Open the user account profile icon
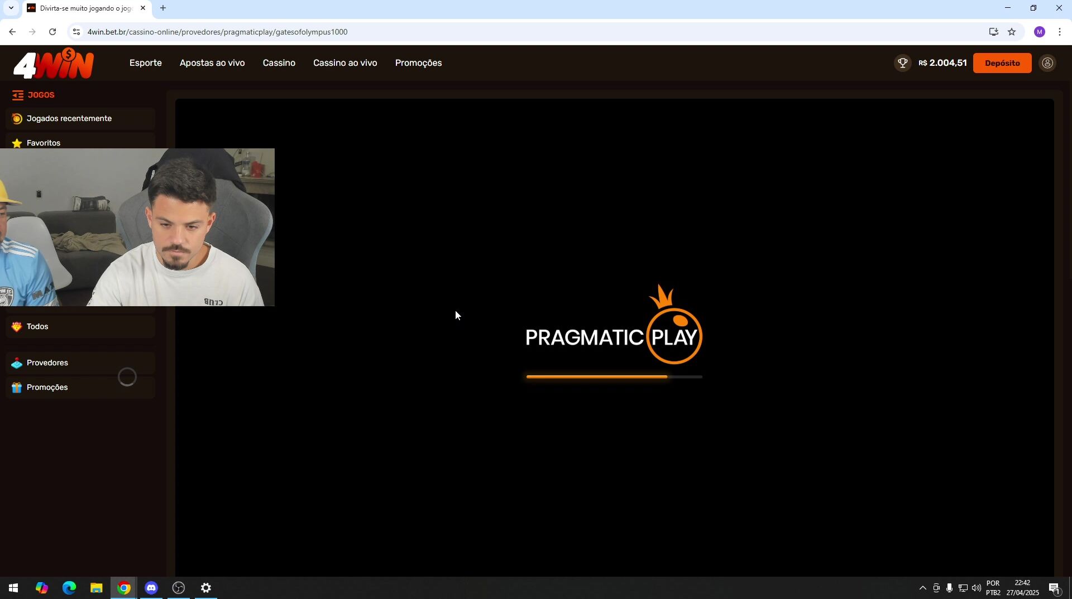Viewport: 1072px width, 599px height. [x=1047, y=63]
